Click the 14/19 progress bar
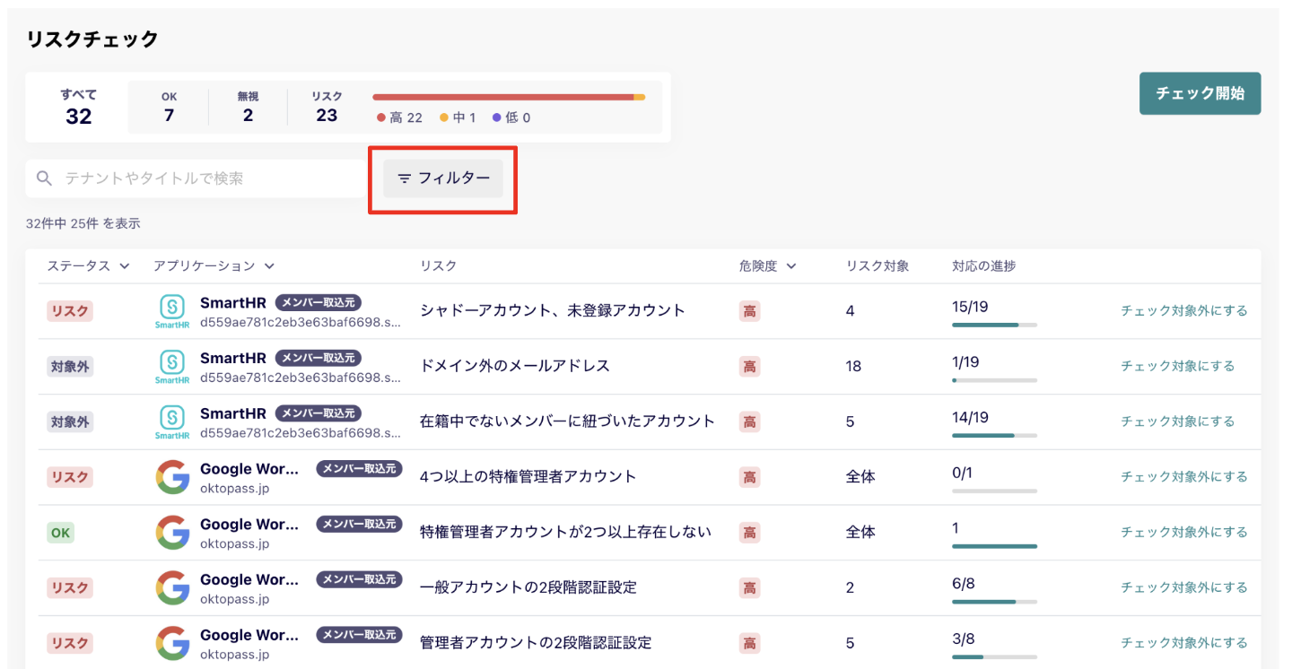This screenshot has height=669, width=1292. click(994, 436)
